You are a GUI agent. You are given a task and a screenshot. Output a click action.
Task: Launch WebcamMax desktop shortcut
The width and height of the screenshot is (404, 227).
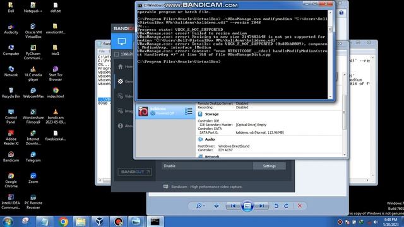[33, 93]
